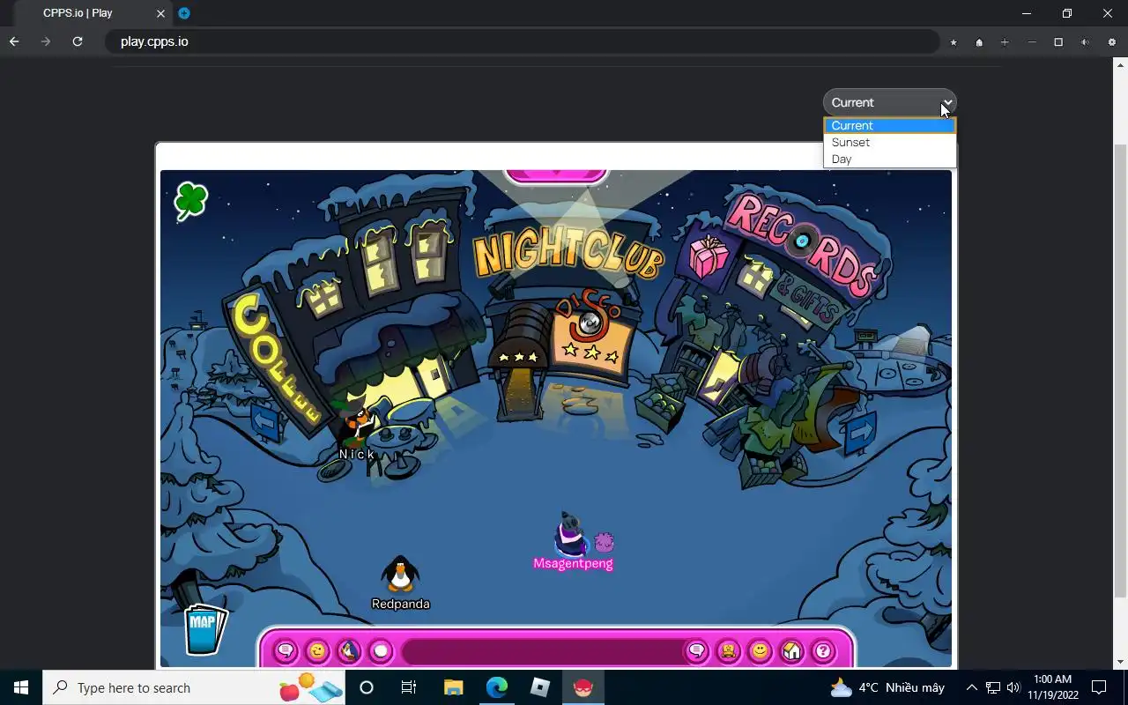Open the volume tray icon

point(1013,687)
